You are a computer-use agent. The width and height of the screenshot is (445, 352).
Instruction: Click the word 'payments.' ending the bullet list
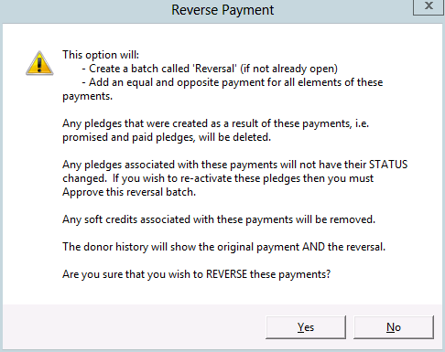tap(88, 96)
